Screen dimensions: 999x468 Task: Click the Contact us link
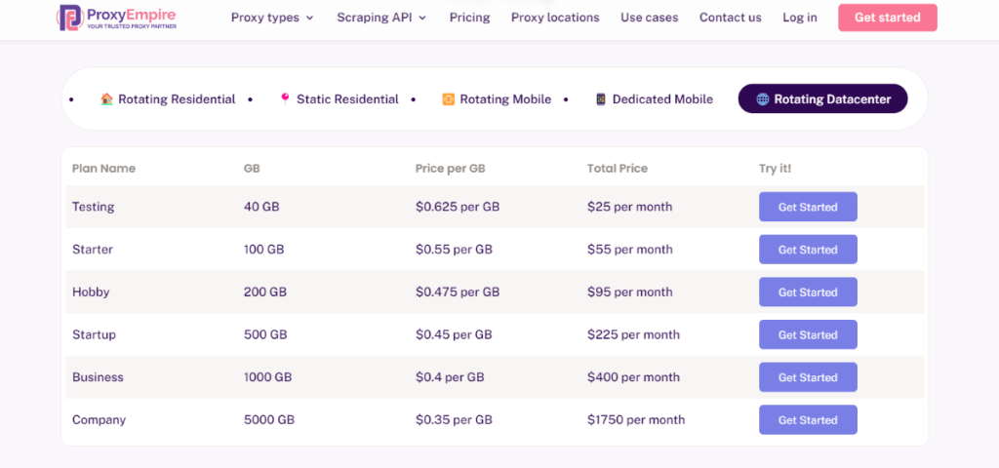(x=730, y=18)
